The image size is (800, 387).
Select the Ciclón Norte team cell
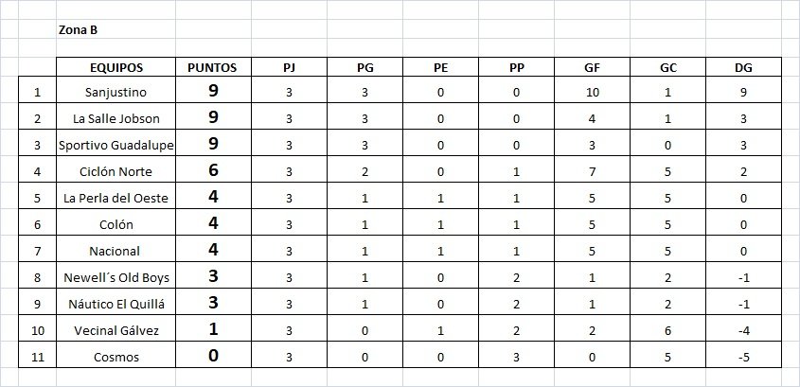116,172
